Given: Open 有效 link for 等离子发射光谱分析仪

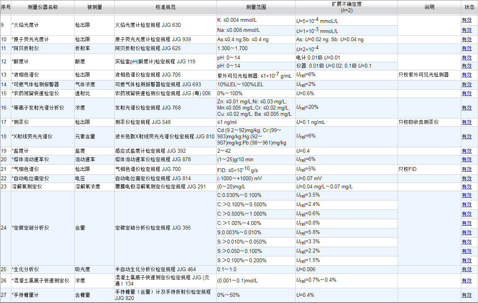Looking at the screenshot, I should [x=467, y=108].
